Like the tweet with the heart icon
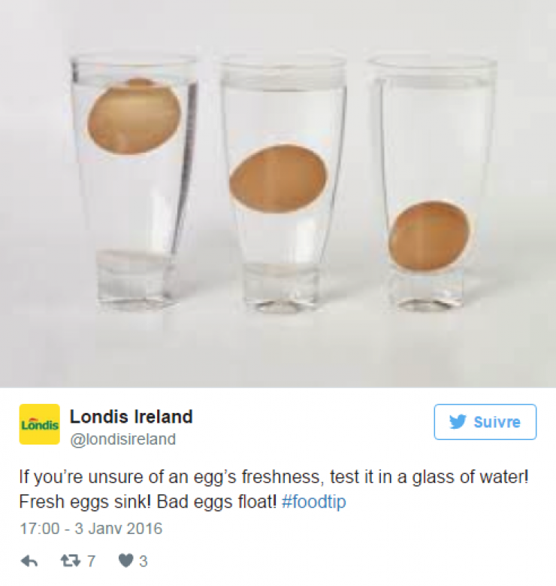The image size is (556, 586). click(x=125, y=561)
